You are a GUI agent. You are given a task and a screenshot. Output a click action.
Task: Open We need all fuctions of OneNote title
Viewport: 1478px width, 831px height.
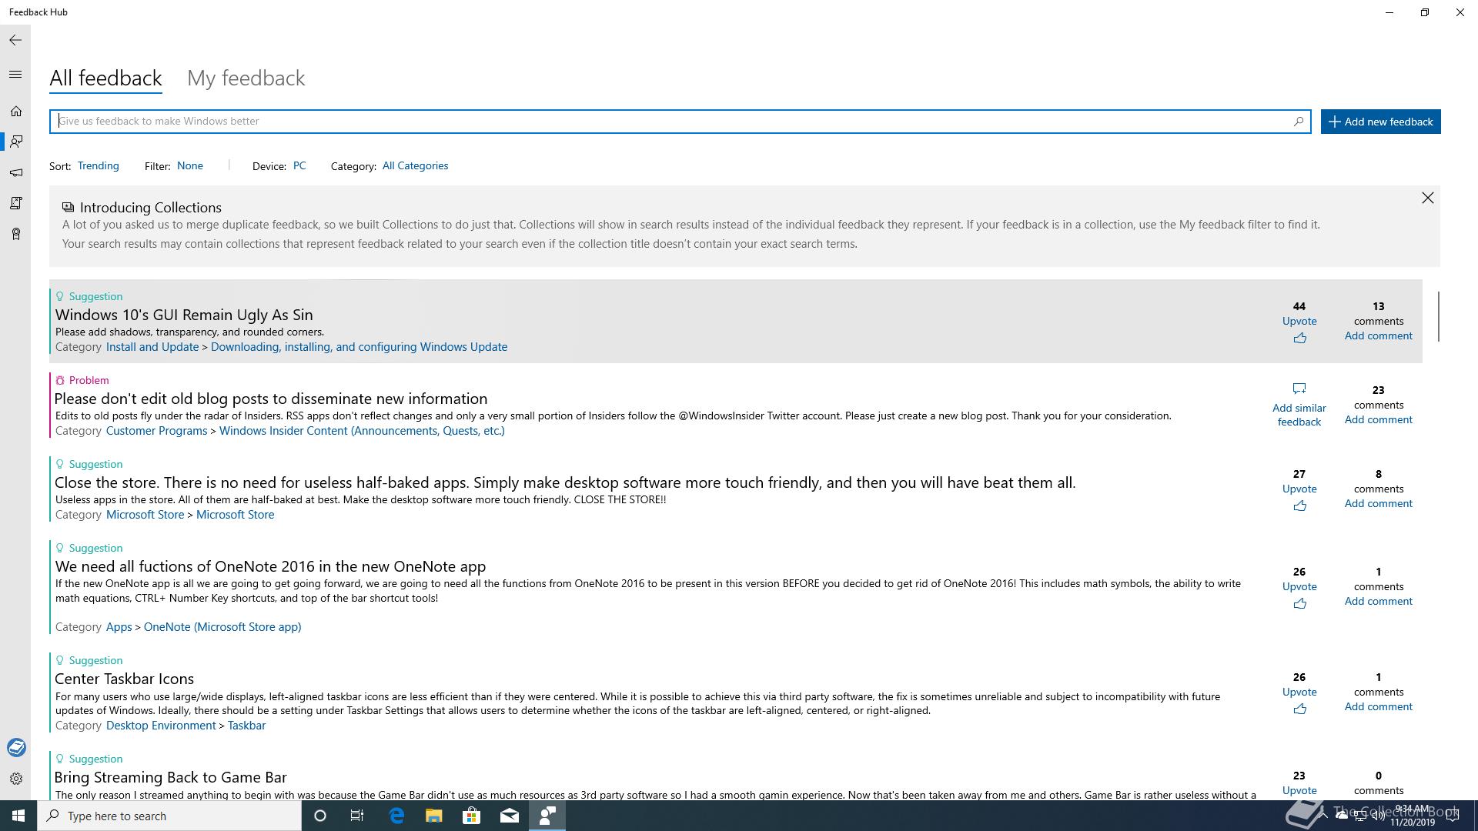pos(270,566)
